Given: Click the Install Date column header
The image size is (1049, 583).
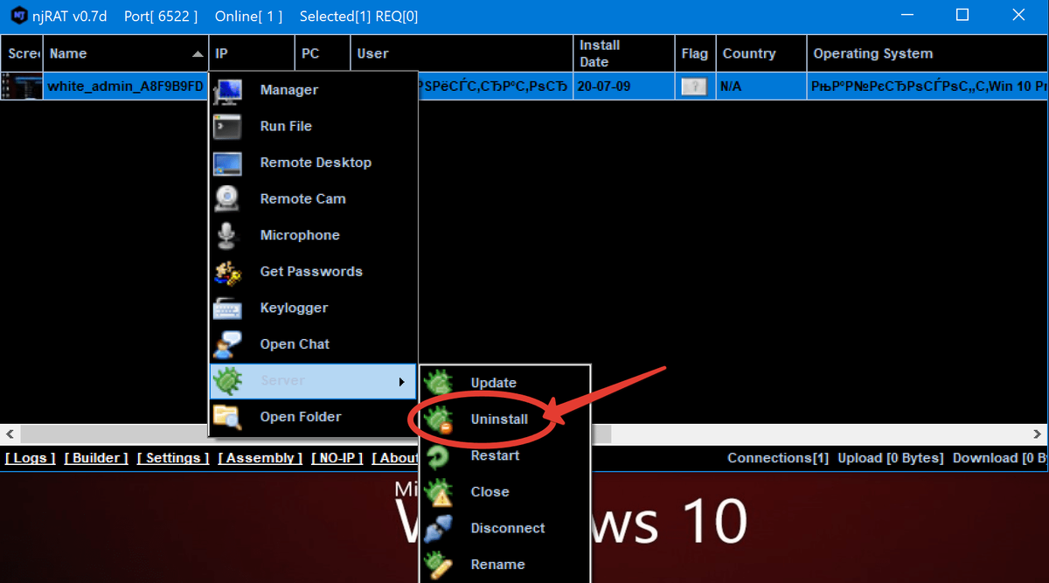Looking at the screenshot, I should pyautogui.click(x=624, y=54).
